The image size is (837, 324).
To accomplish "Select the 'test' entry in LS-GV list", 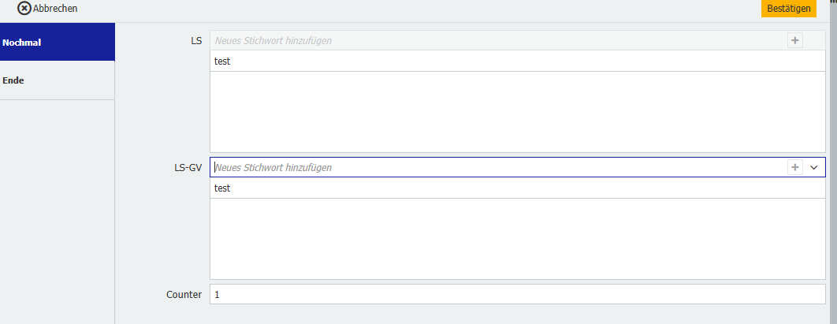I will coord(222,188).
